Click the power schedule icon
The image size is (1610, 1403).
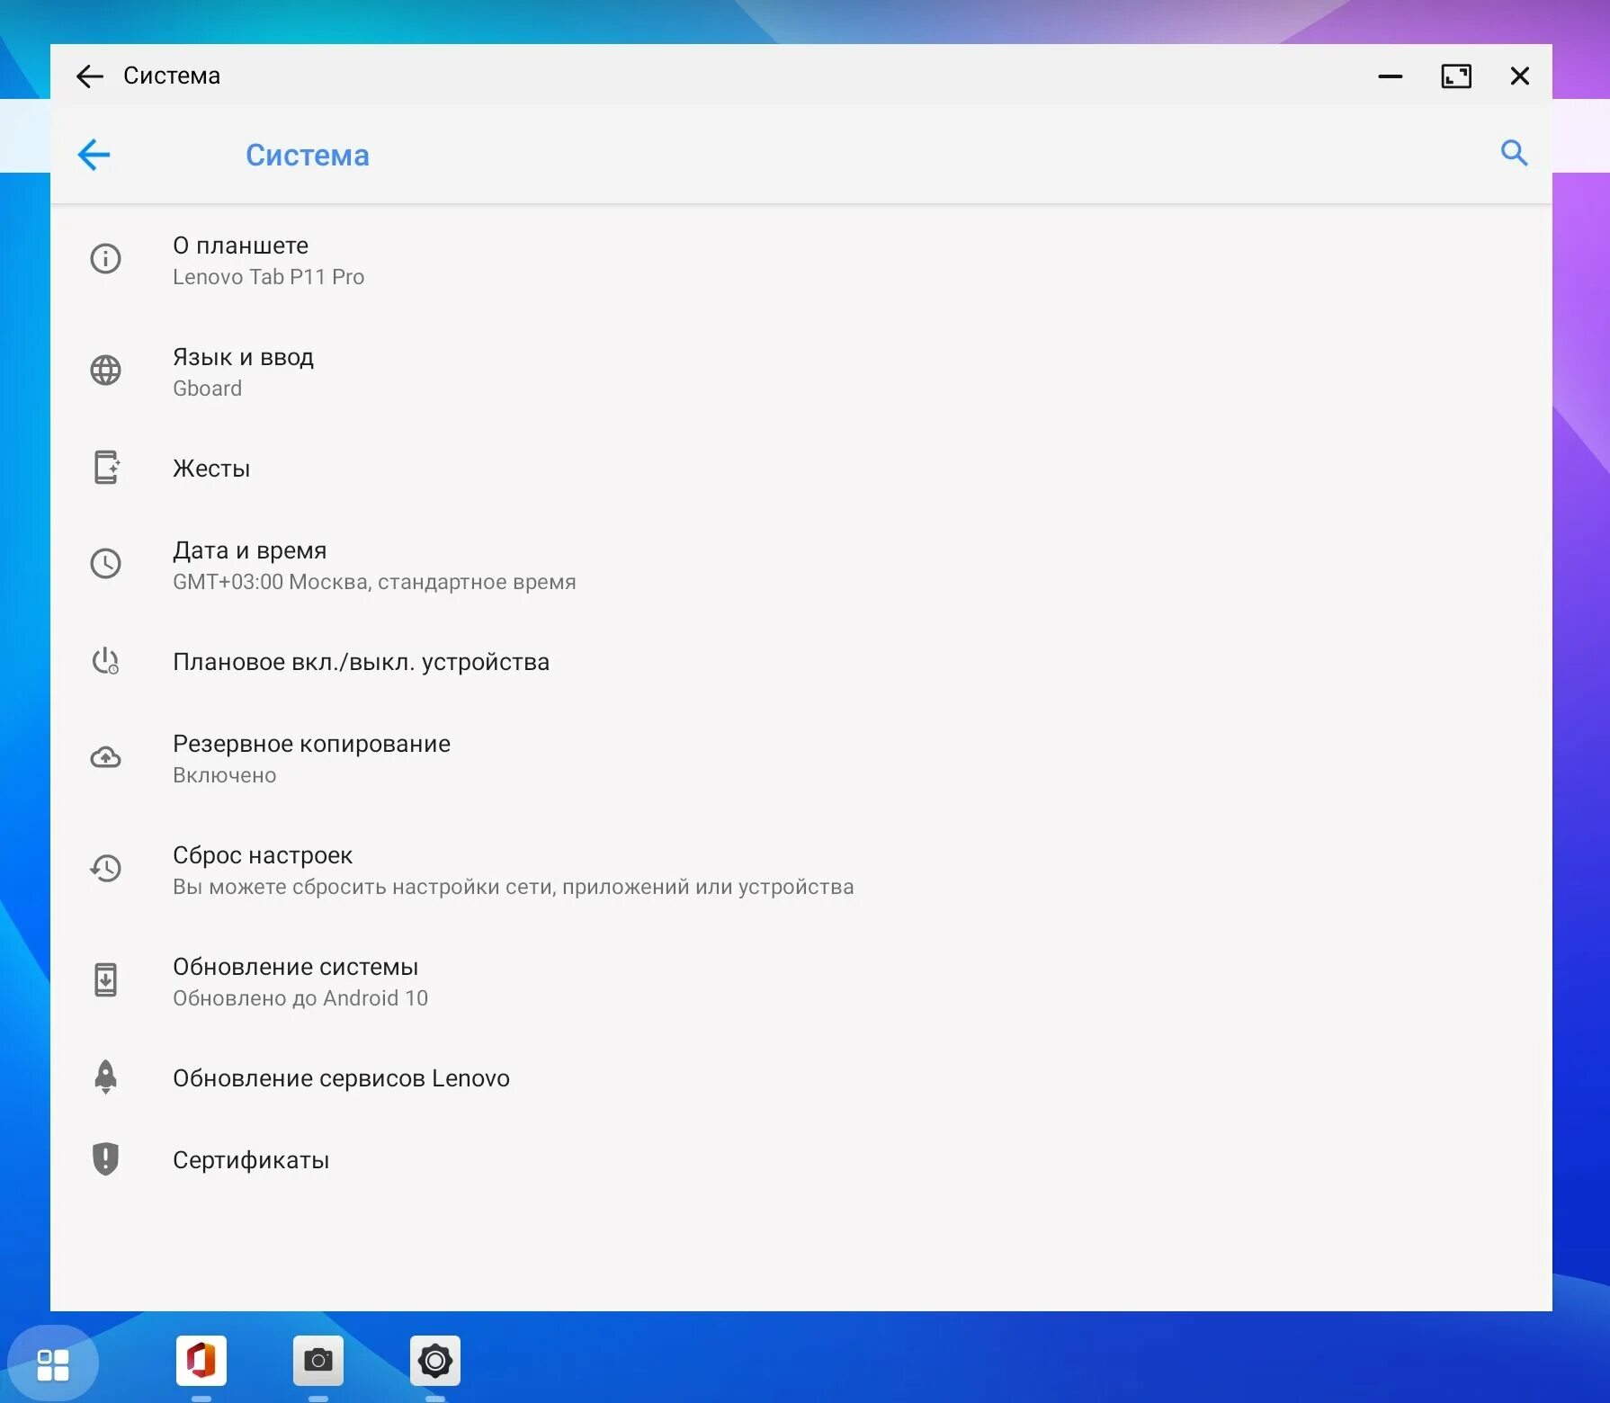(x=105, y=662)
